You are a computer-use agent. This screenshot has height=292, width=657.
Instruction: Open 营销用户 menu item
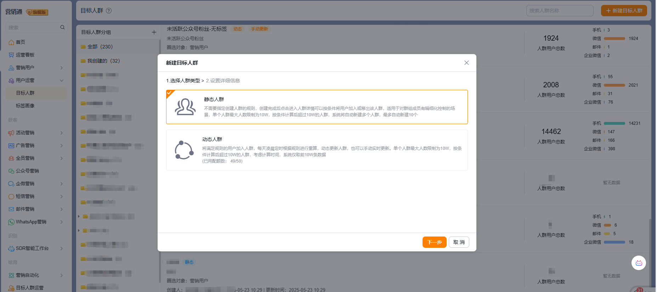point(25,68)
